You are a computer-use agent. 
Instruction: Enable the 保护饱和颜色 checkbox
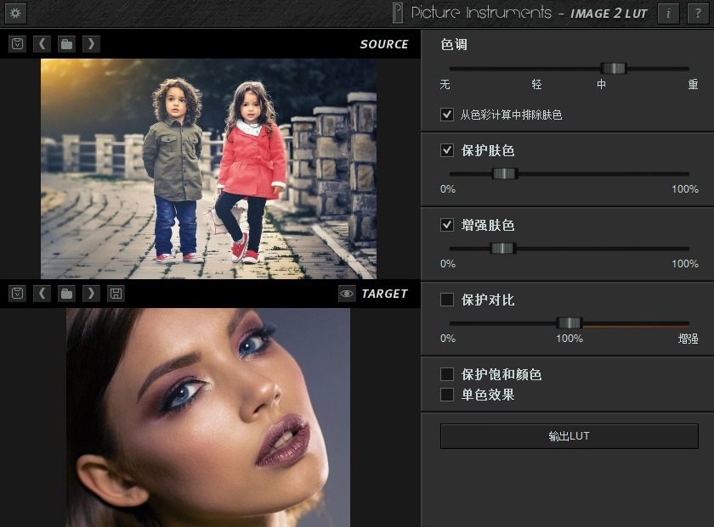446,374
